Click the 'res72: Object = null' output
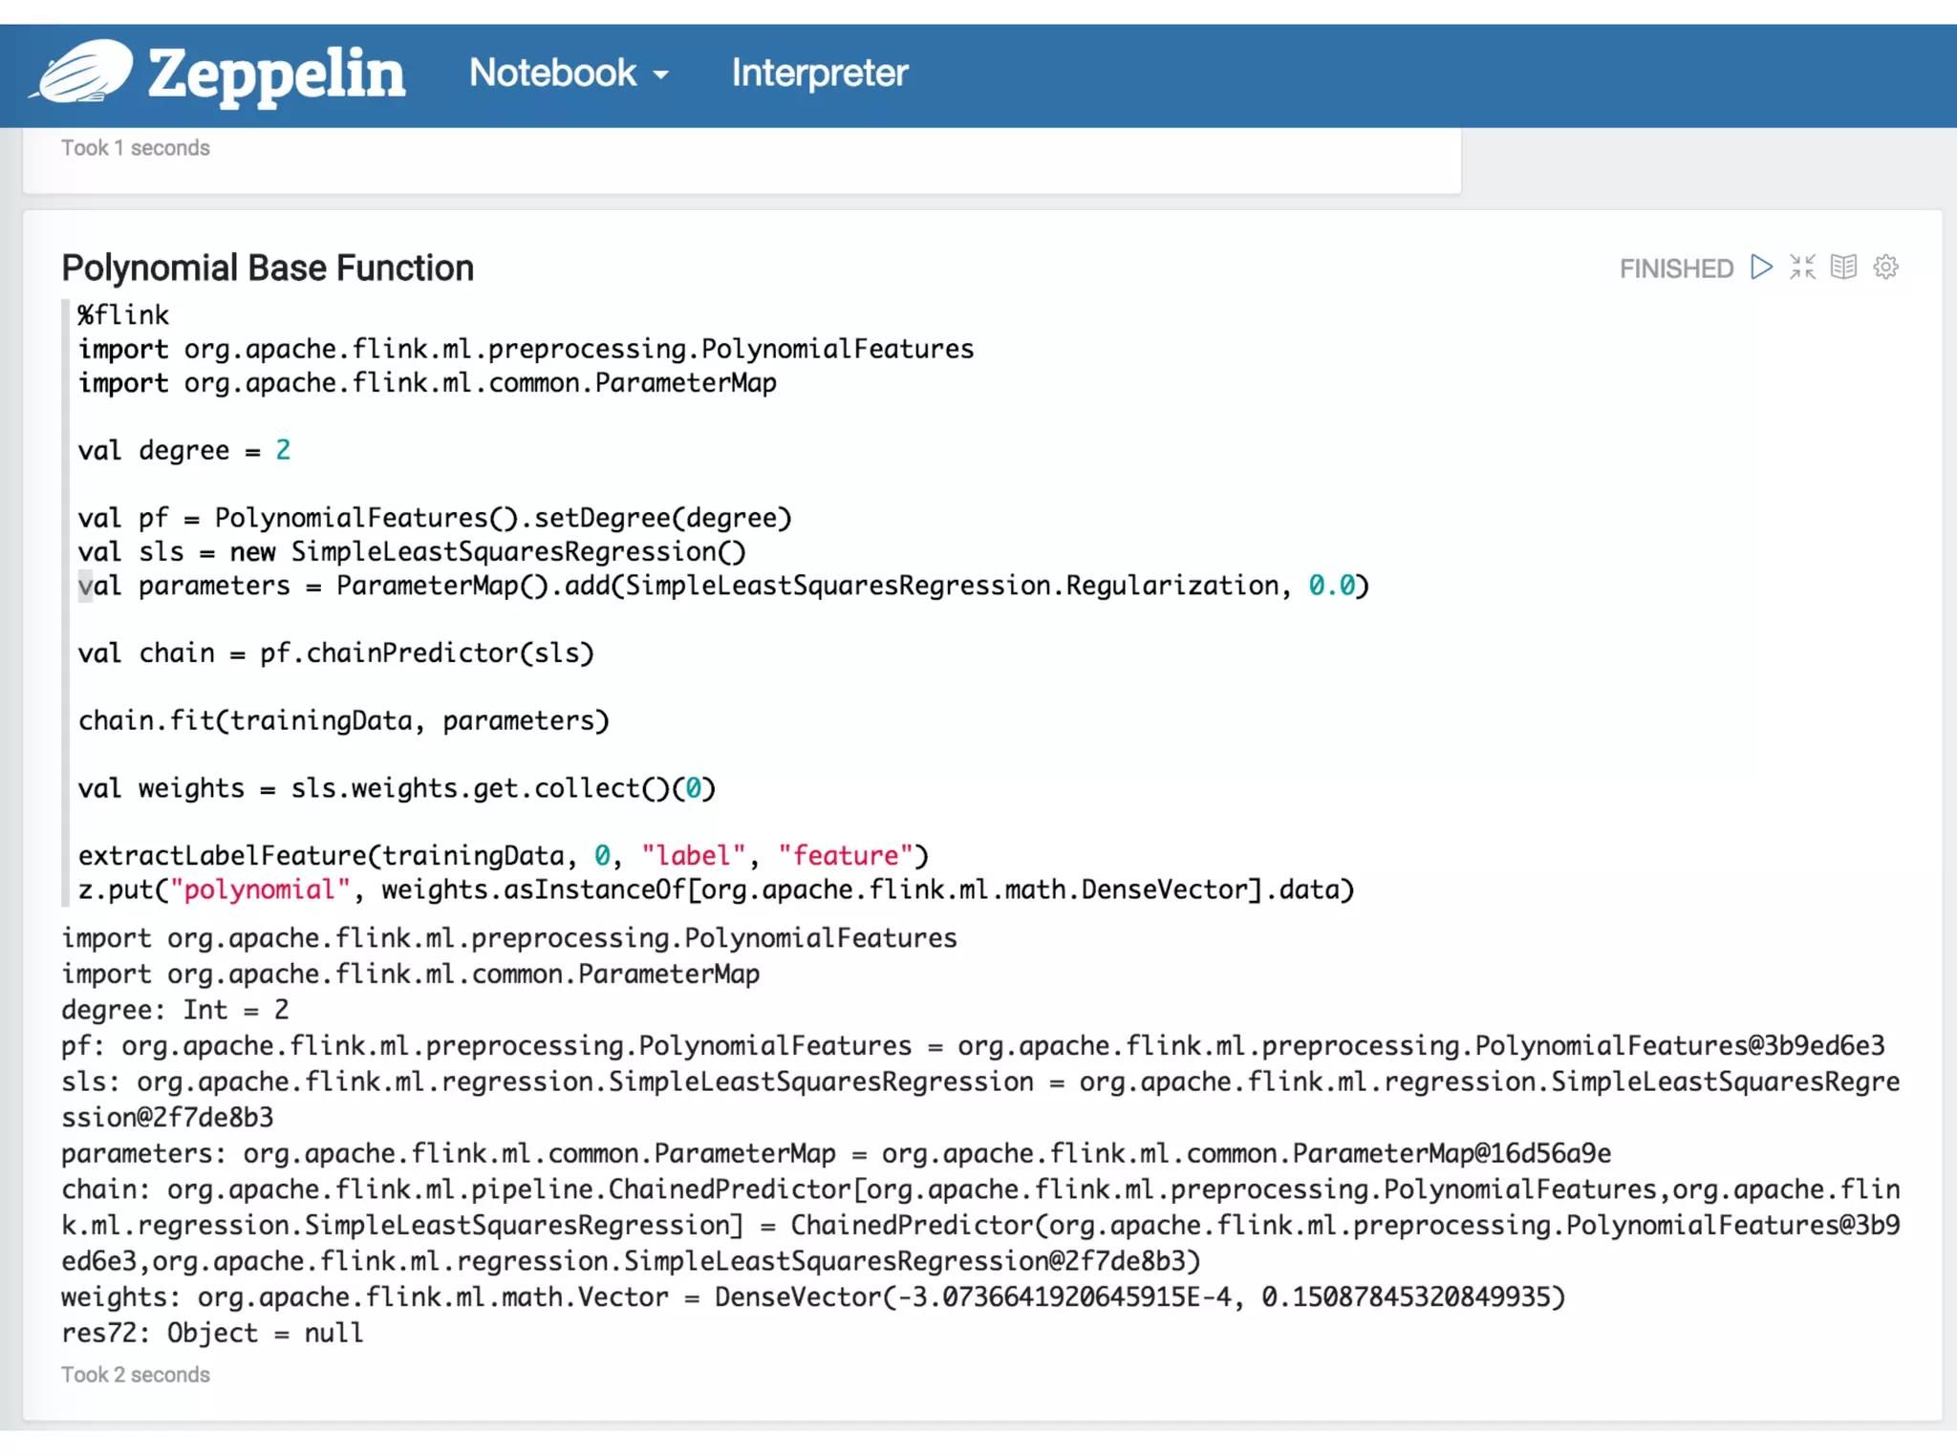Image resolution: width=1957 pixels, height=1456 pixels. (212, 1333)
